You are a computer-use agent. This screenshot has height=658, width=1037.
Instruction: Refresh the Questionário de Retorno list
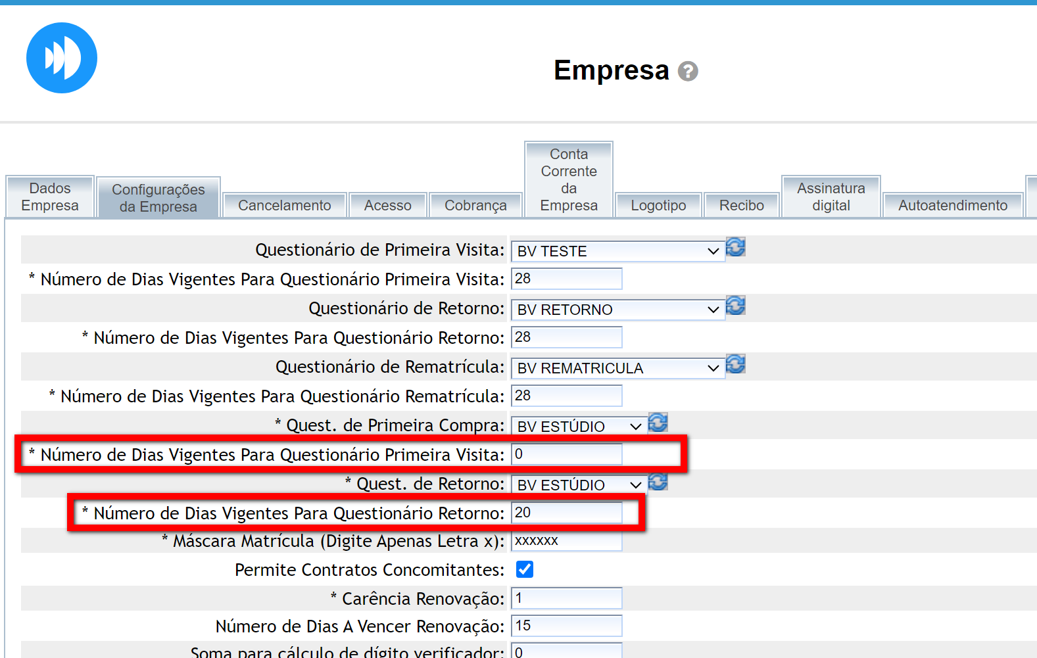pos(735,306)
